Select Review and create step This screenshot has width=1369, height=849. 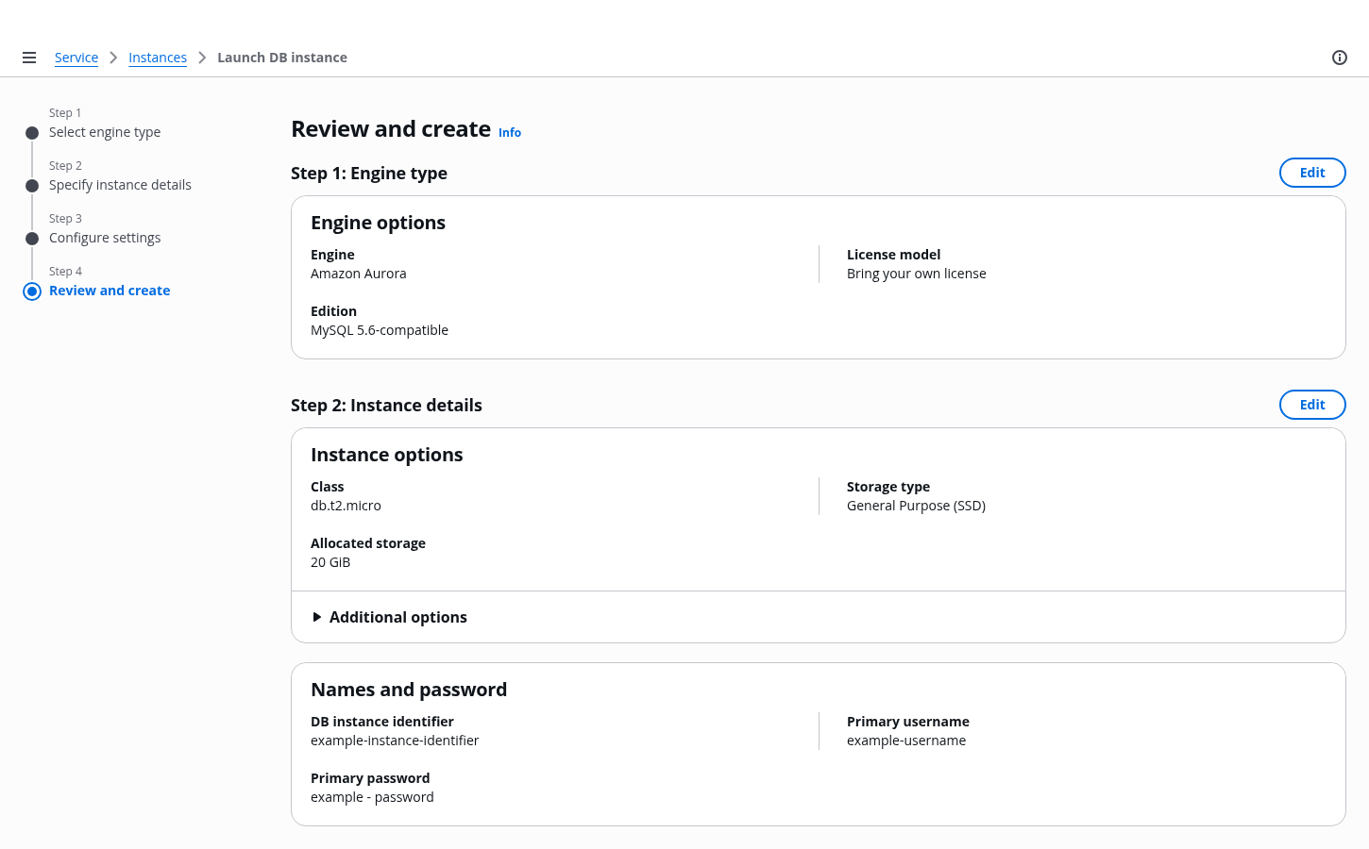[x=110, y=291]
